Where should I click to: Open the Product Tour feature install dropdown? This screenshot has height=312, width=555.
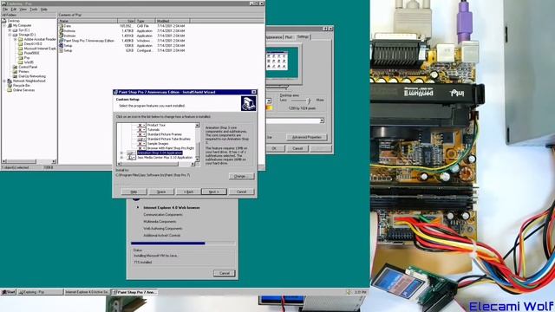pos(141,125)
